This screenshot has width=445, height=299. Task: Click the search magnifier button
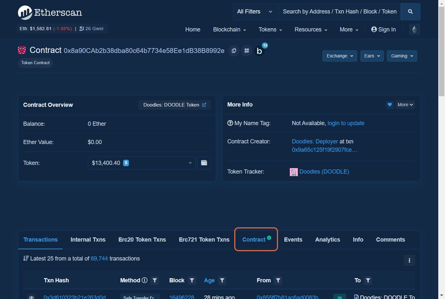pos(410,12)
